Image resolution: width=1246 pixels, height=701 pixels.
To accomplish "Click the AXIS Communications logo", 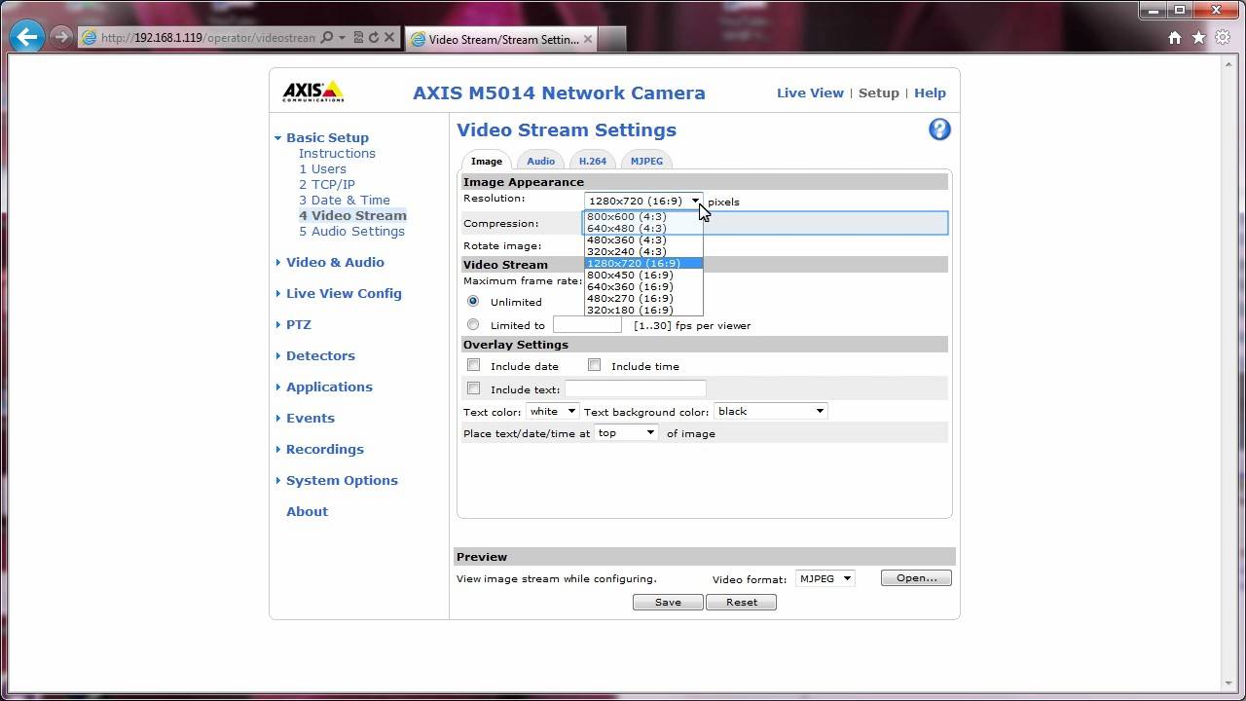I will click(x=312, y=92).
